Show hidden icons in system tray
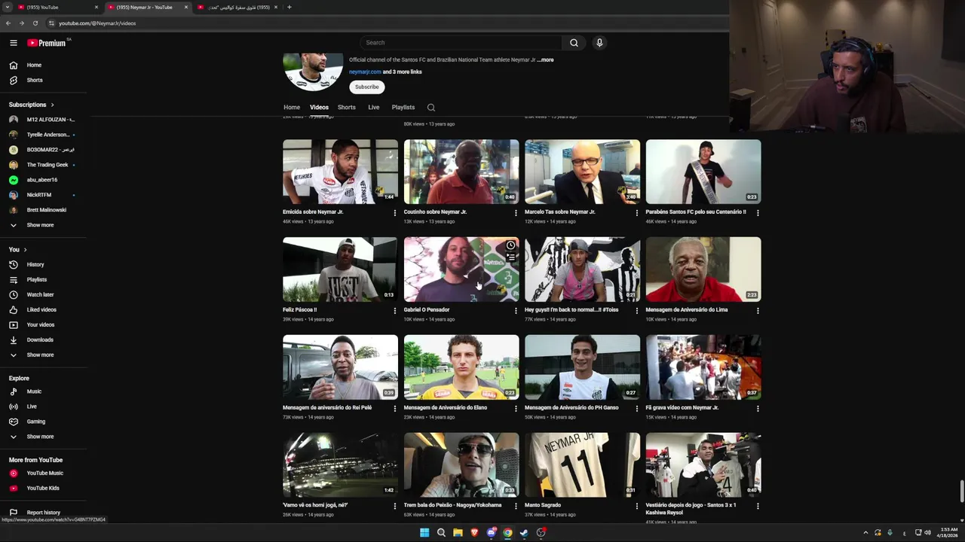Image resolution: width=965 pixels, height=542 pixels. 865,533
